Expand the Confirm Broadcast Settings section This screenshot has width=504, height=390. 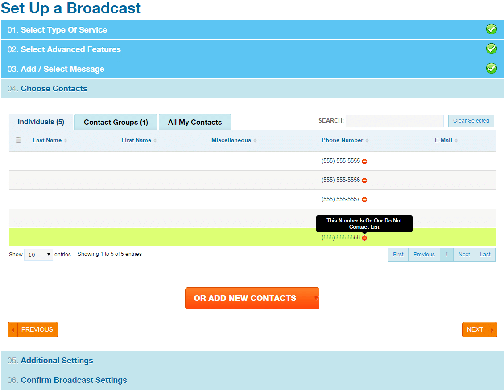[x=74, y=380]
